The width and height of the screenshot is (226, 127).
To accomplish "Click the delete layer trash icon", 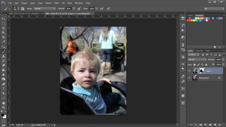I will tap(220, 125).
